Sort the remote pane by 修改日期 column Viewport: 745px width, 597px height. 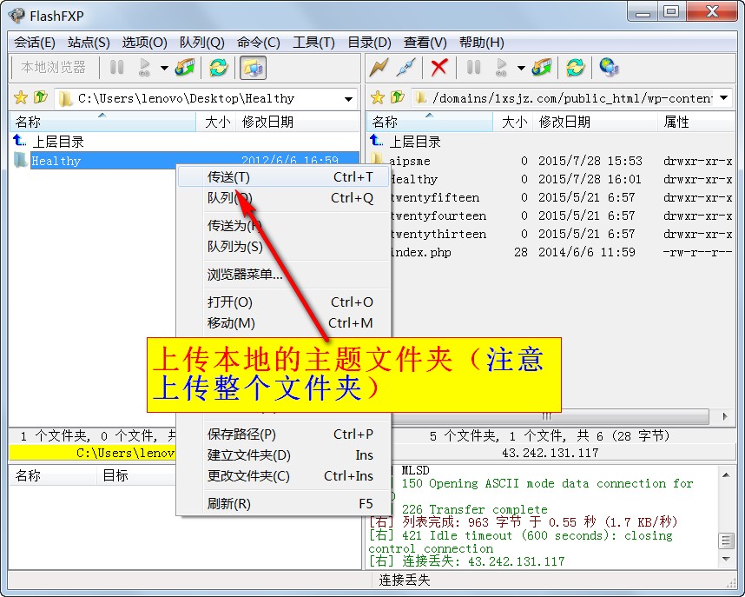tap(596, 122)
